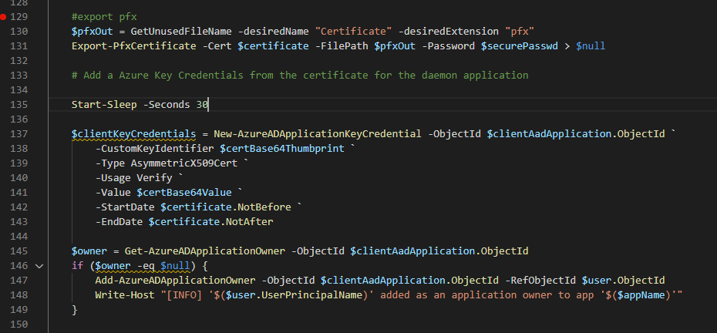This screenshot has width=717, height=333.
Task: Click the $certBase64Thumbprint variable
Action: pyautogui.click(x=282, y=149)
